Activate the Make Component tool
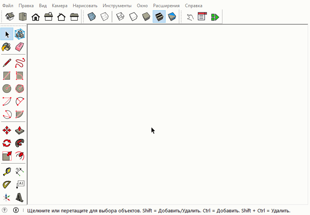This screenshot has height=215, width=310. coord(20,34)
